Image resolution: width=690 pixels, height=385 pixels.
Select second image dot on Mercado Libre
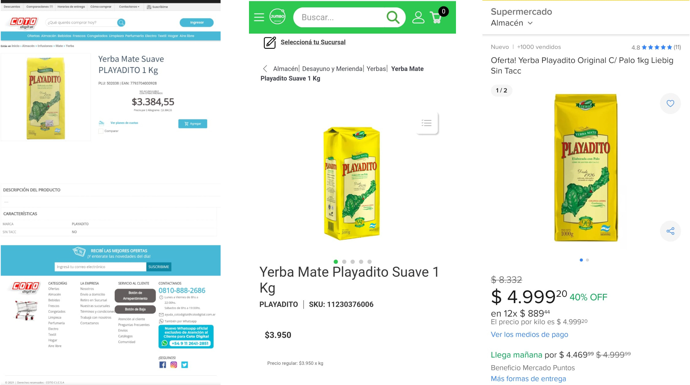(x=587, y=260)
